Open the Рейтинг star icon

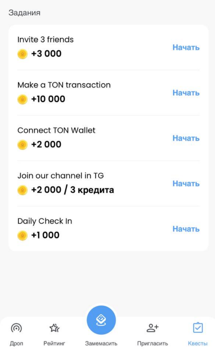coord(54,328)
